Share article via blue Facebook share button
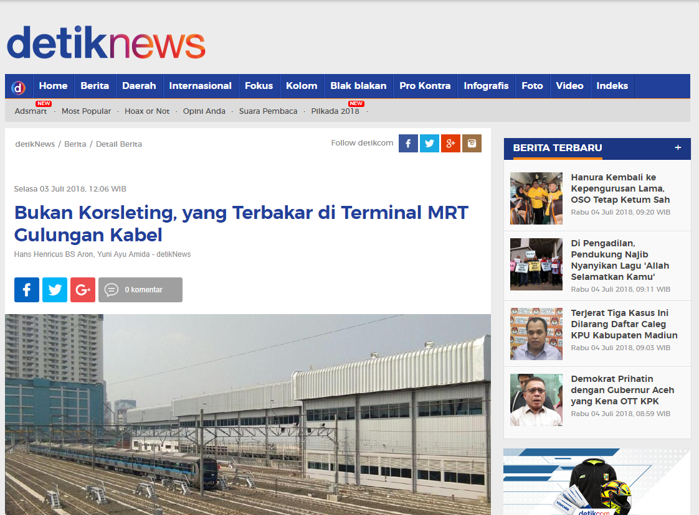The height and width of the screenshot is (515, 699). (x=27, y=290)
